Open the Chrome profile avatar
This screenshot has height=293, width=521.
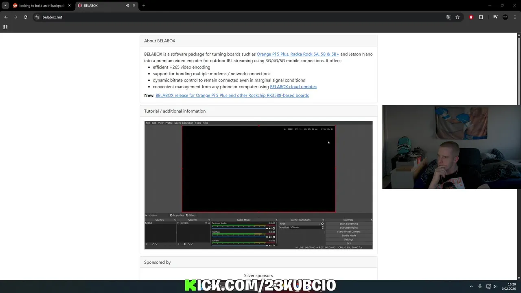click(x=505, y=17)
